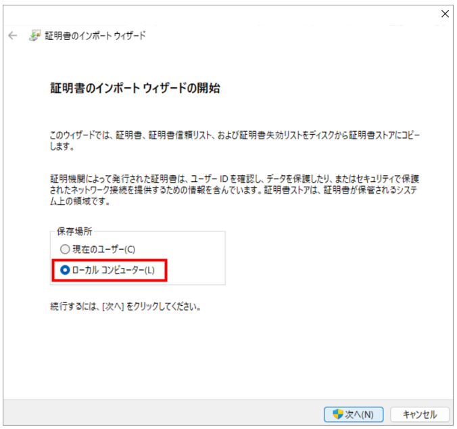
Task: Click the back arrow in the wizard header
Action: tap(12, 36)
